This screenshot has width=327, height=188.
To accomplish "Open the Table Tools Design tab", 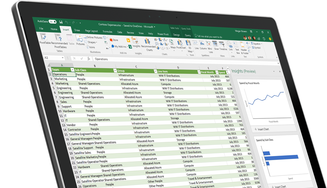I will pyautogui.click(x=176, y=35).
